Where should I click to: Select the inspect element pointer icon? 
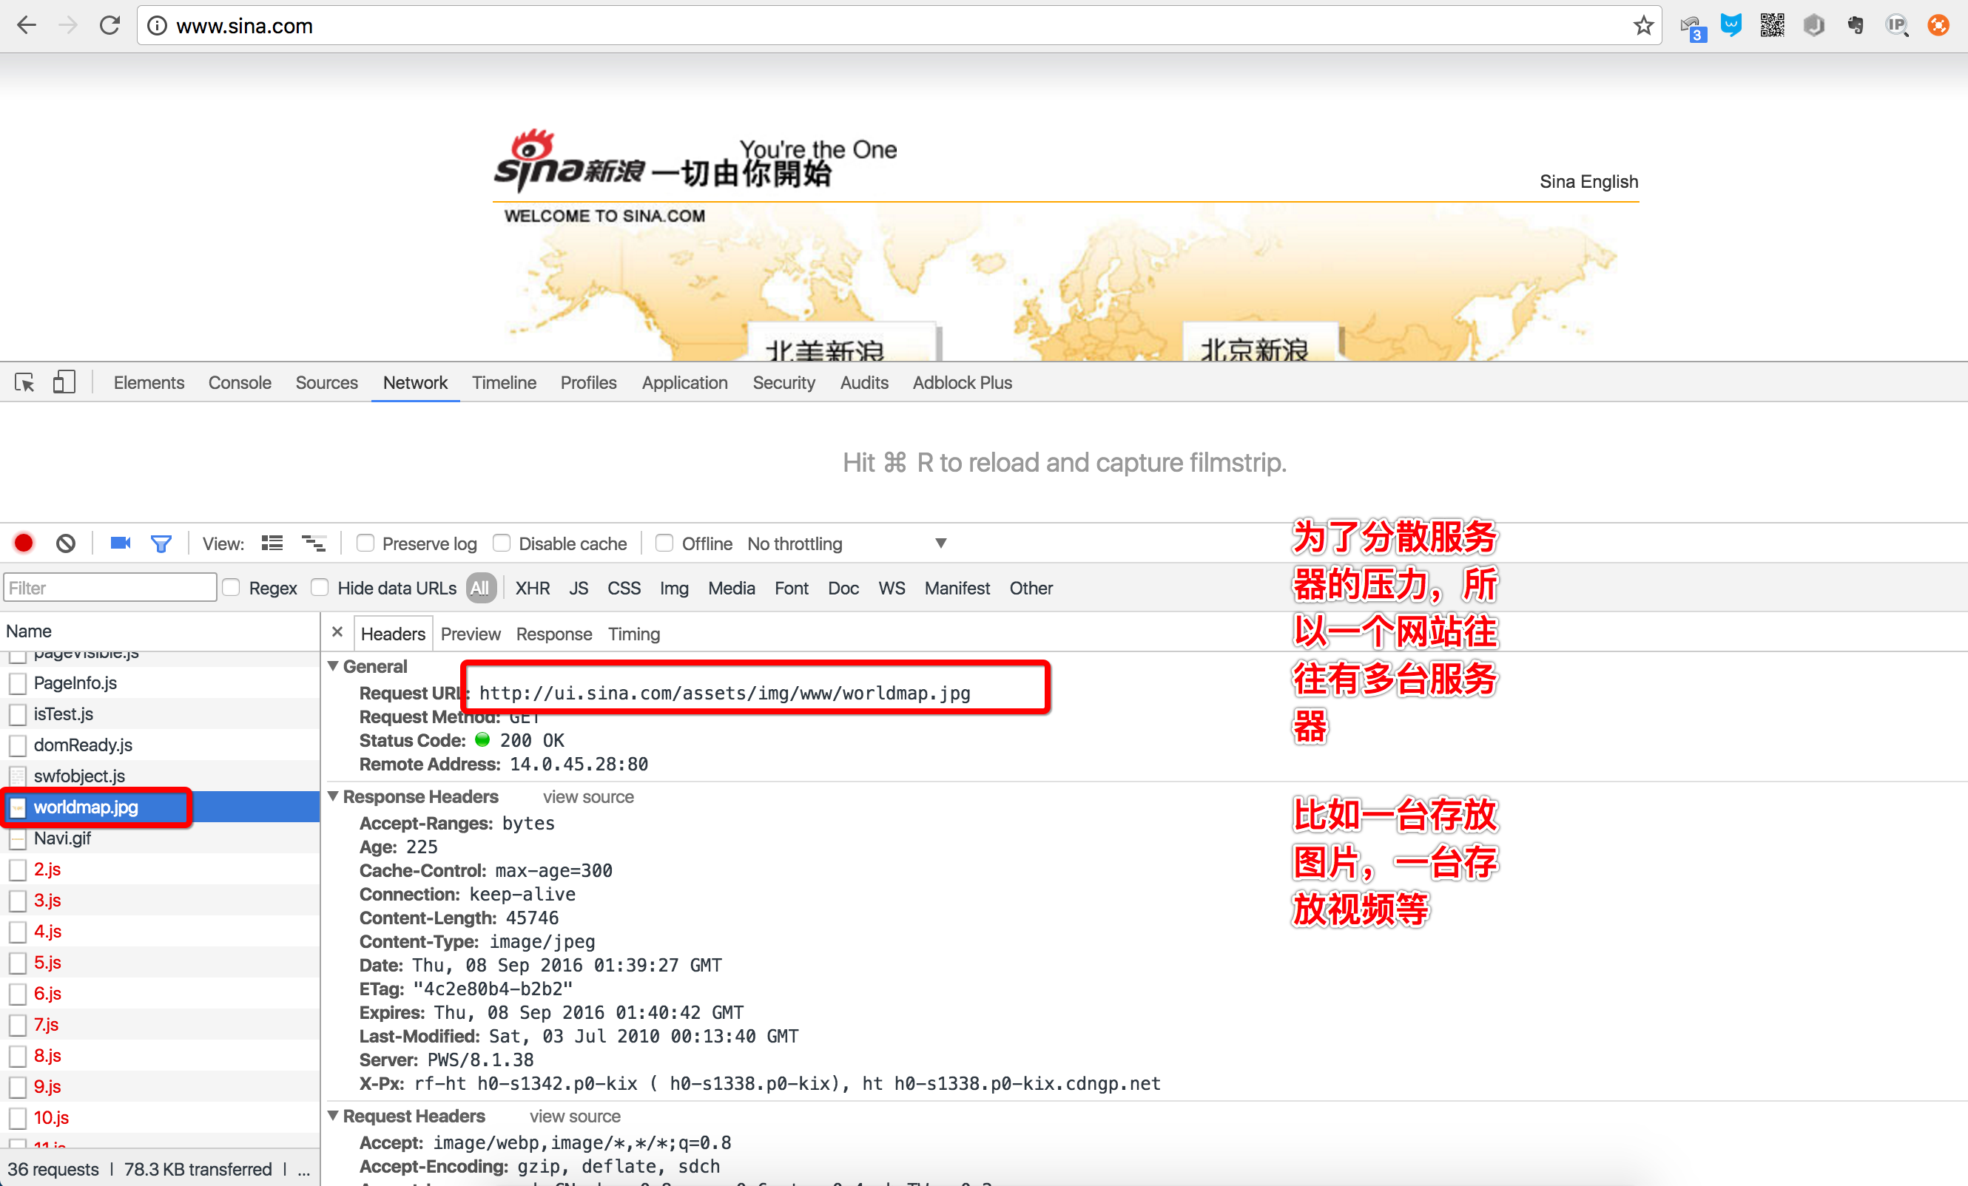click(24, 383)
